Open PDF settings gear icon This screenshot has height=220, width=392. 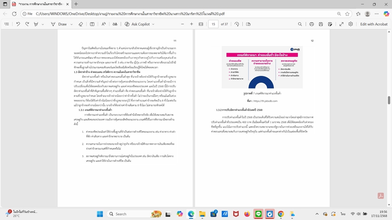click(x=350, y=24)
